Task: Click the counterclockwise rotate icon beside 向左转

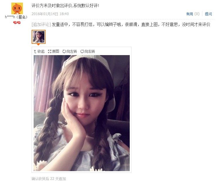Action: pos(64,52)
